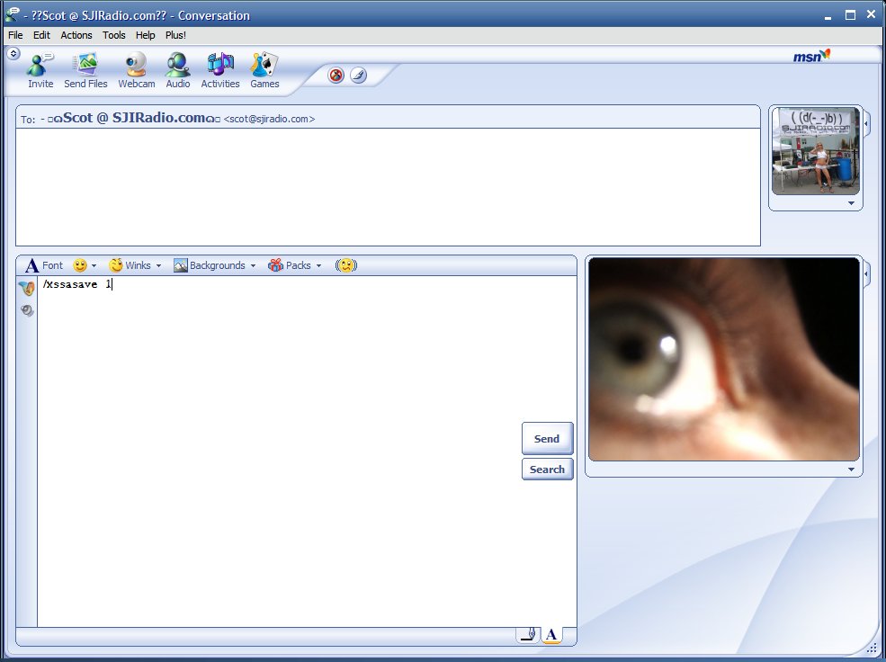
Task: Collapse your display picture side panel
Action: point(867,274)
